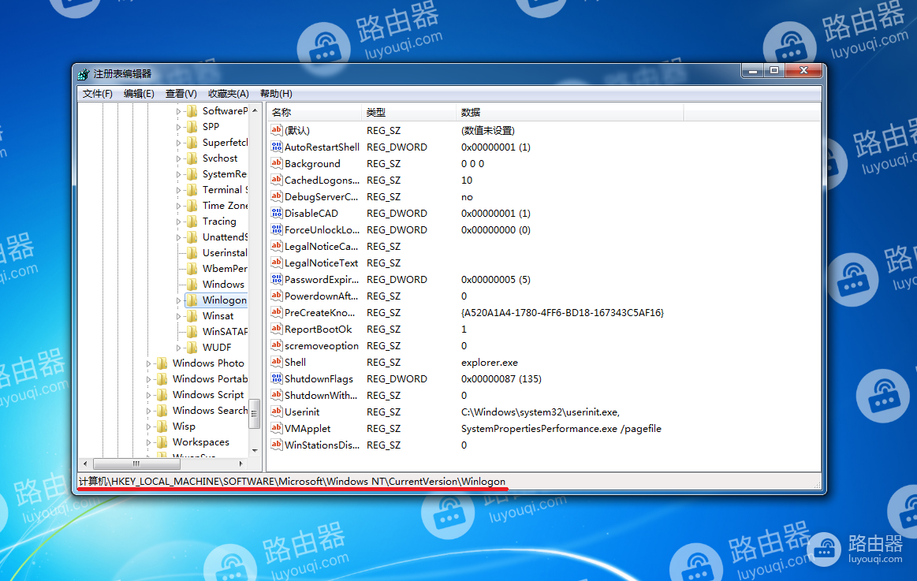Click the Registry Editor title bar icon
This screenshot has height=581, width=917.
click(84, 74)
